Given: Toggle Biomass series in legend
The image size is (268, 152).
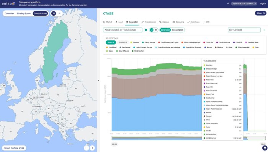Looking at the screenshot, I should 135,42.
